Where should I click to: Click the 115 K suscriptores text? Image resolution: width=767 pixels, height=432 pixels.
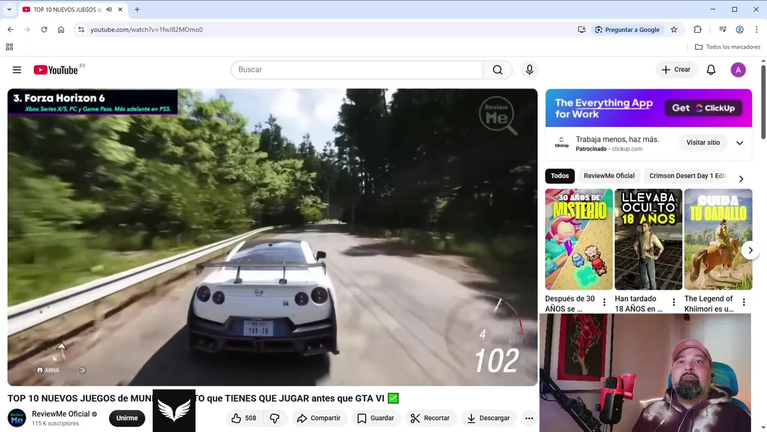point(55,424)
